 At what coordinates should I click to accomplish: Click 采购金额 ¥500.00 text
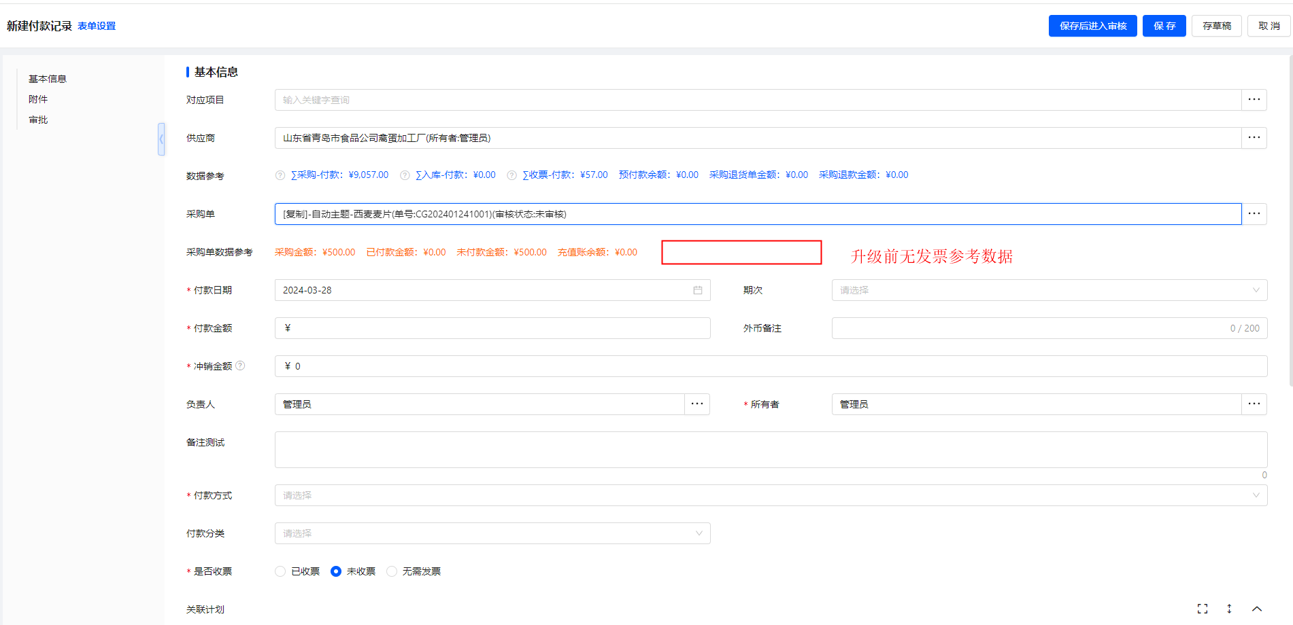pyautogui.click(x=315, y=252)
